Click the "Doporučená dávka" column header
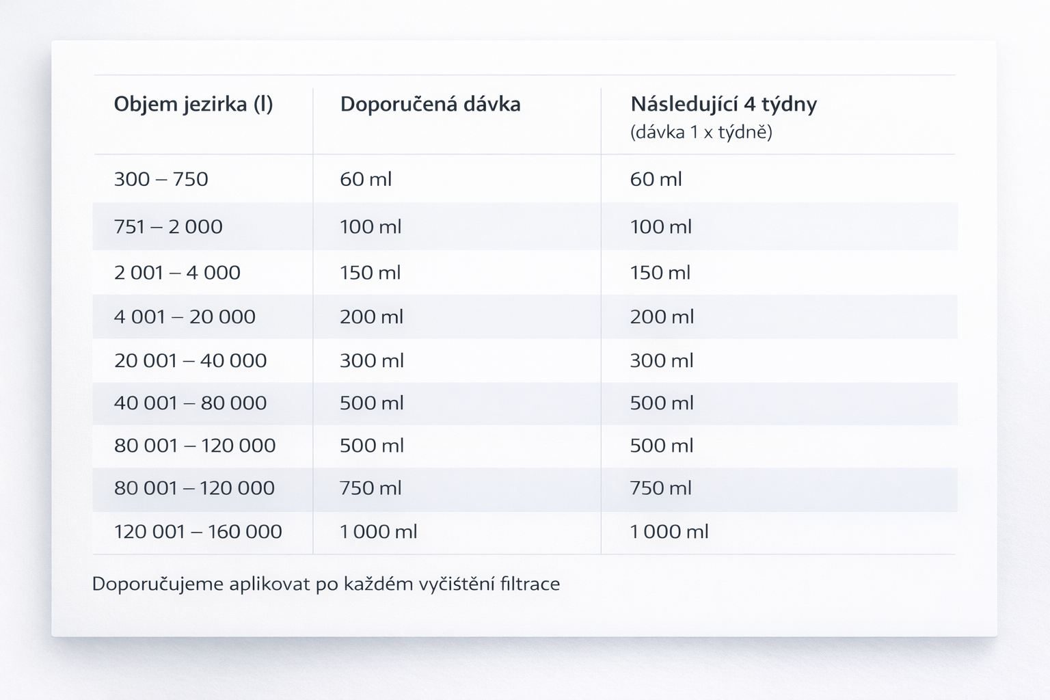The height and width of the screenshot is (700, 1050). pos(430,104)
